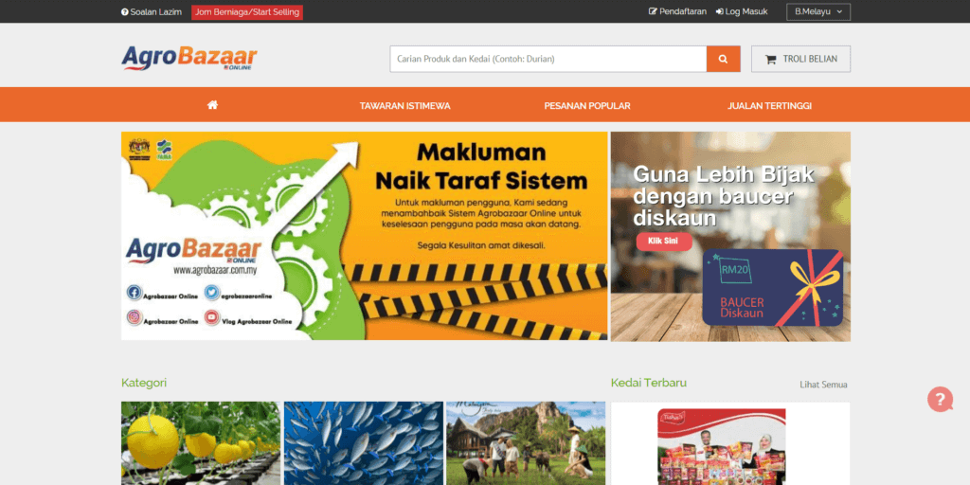Open the village scenery category thumbnail

coord(526,443)
